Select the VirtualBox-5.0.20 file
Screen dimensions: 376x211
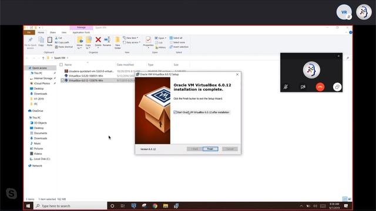pos(86,76)
